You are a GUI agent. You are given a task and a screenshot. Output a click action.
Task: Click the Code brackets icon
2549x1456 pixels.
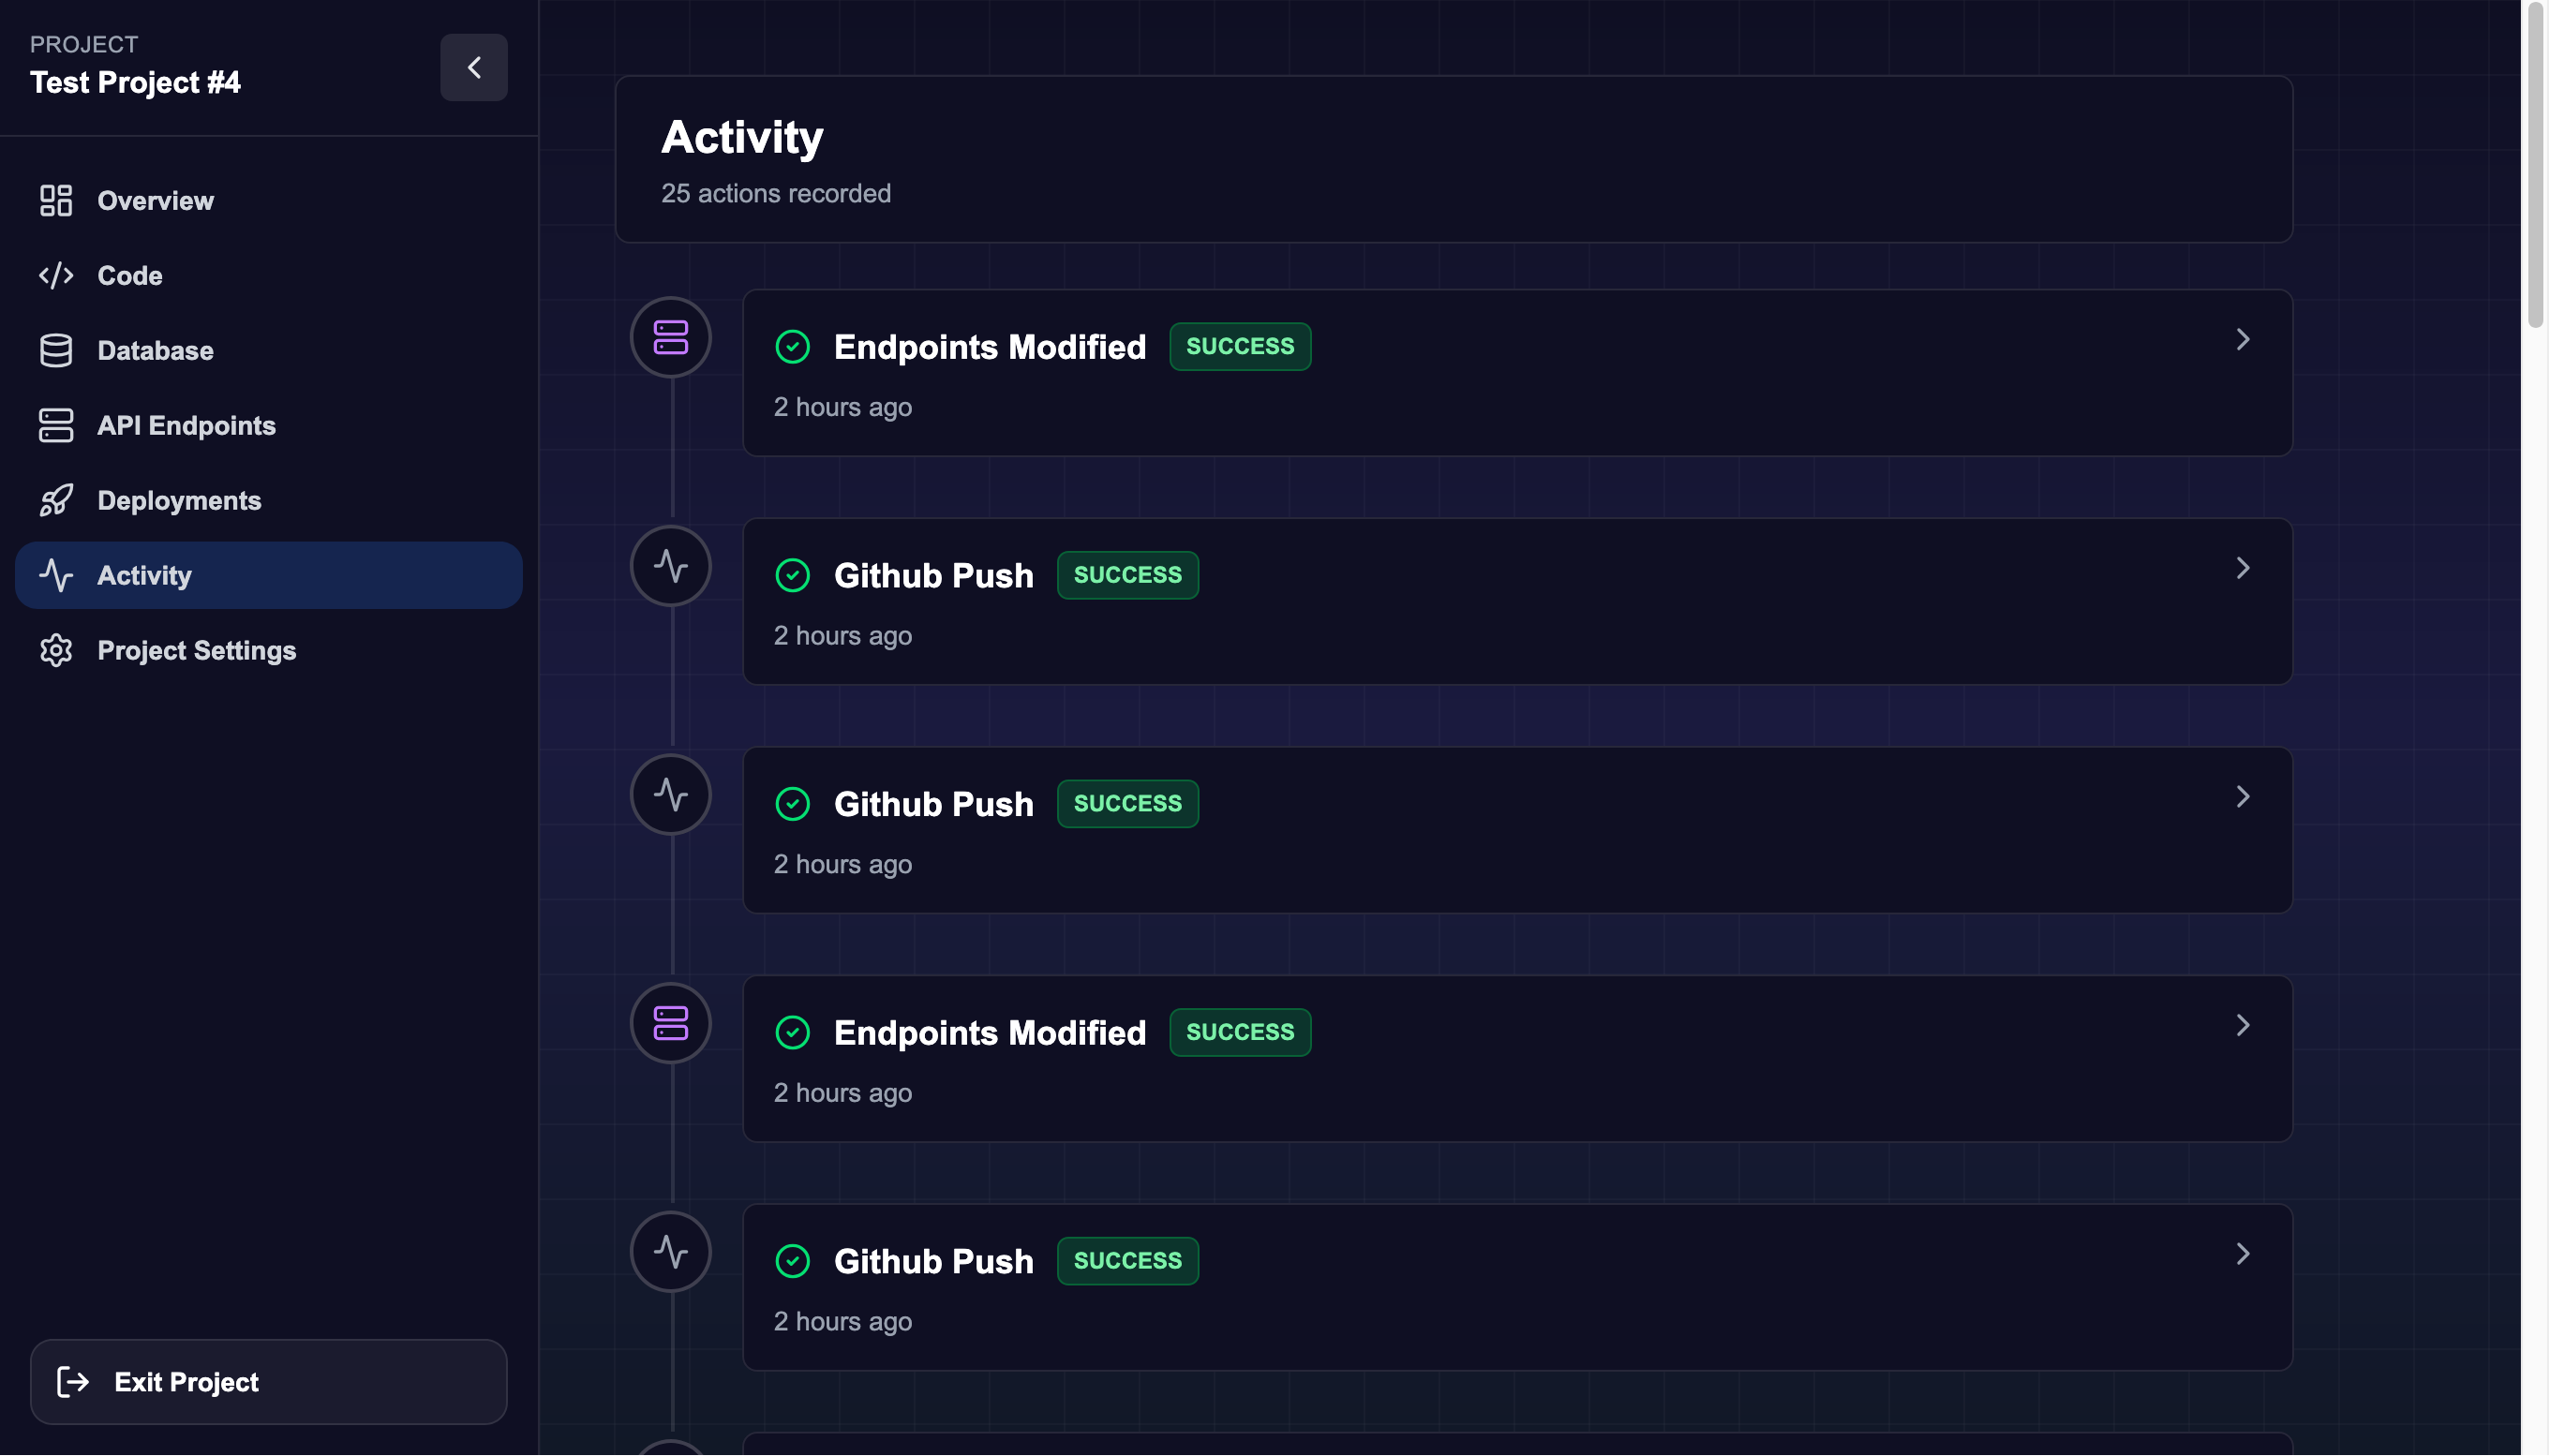pos(56,275)
